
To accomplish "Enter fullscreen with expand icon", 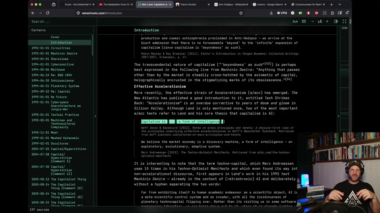I will pyautogui.click(x=344, y=22).
